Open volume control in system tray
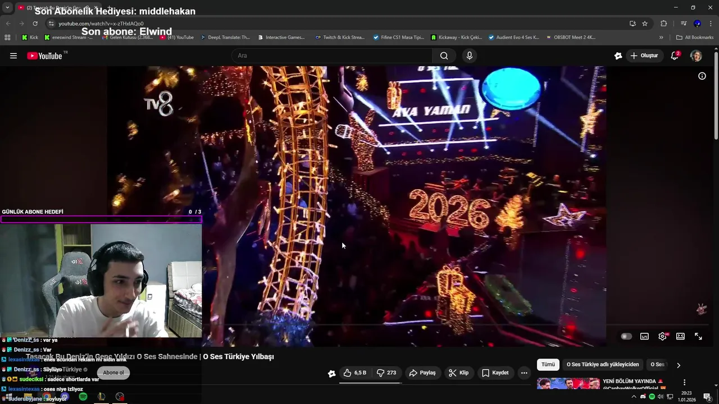Viewport: 719px width, 404px height. tap(661, 397)
